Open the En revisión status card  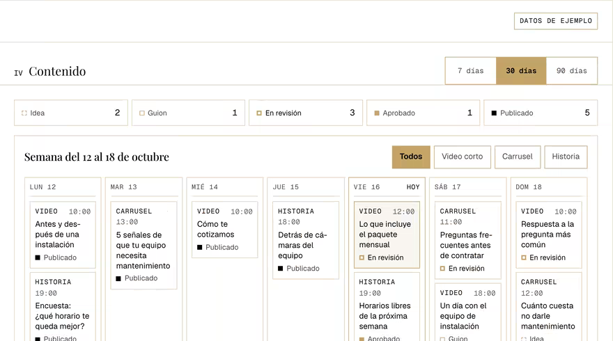pos(306,113)
